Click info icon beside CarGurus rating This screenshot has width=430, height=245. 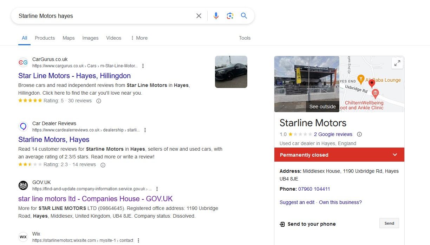(x=99, y=101)
